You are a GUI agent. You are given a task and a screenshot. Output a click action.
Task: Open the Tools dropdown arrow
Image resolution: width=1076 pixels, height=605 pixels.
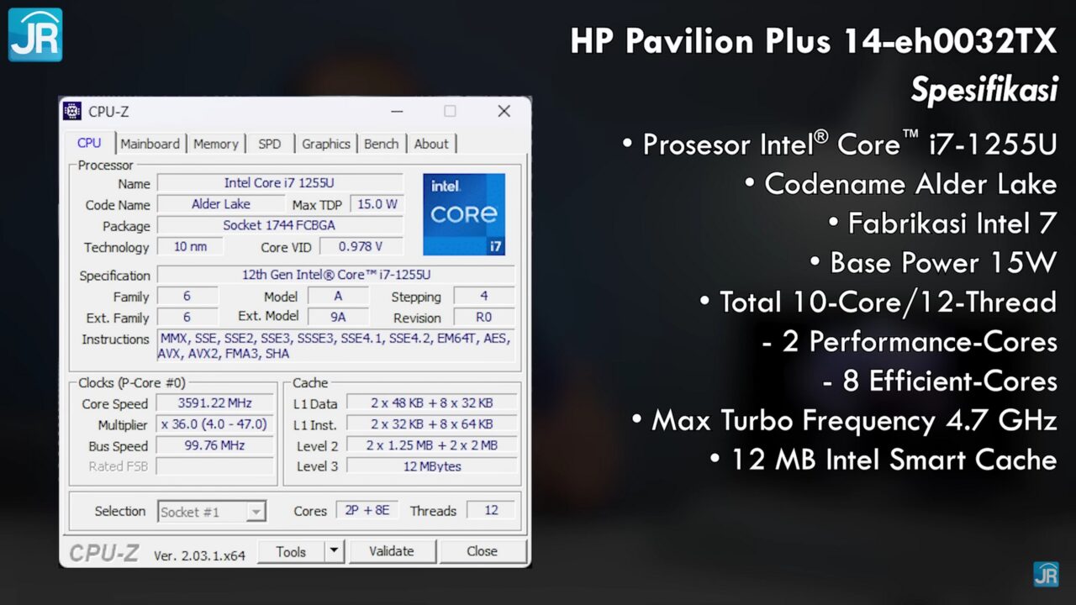[x=334, y=551]
